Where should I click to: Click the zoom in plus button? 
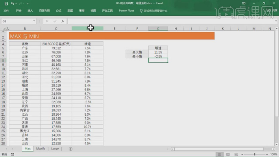point(267,154)
